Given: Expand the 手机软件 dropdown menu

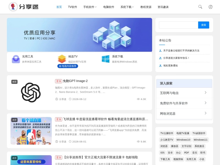Looking at the screenshot, I should [90, 7].
